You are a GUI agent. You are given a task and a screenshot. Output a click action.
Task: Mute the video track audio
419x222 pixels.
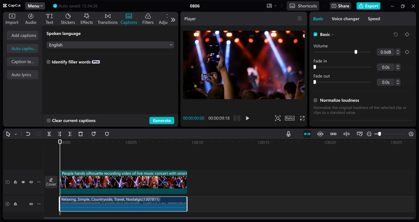point(31,182)
